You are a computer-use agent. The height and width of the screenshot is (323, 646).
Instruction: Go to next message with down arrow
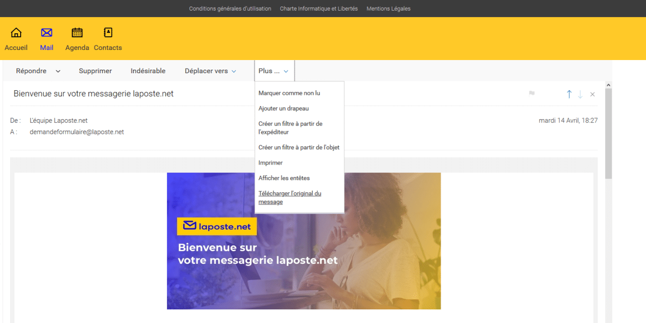[580, 94]
